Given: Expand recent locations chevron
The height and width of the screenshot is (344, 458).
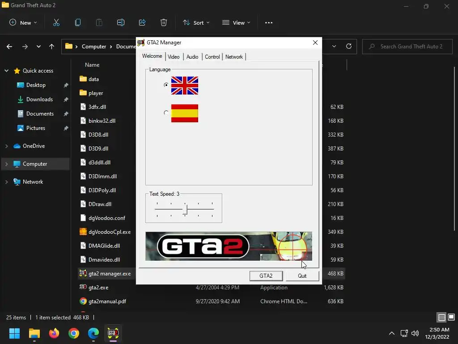Looking at the screenshot, I should click(38, 47).
